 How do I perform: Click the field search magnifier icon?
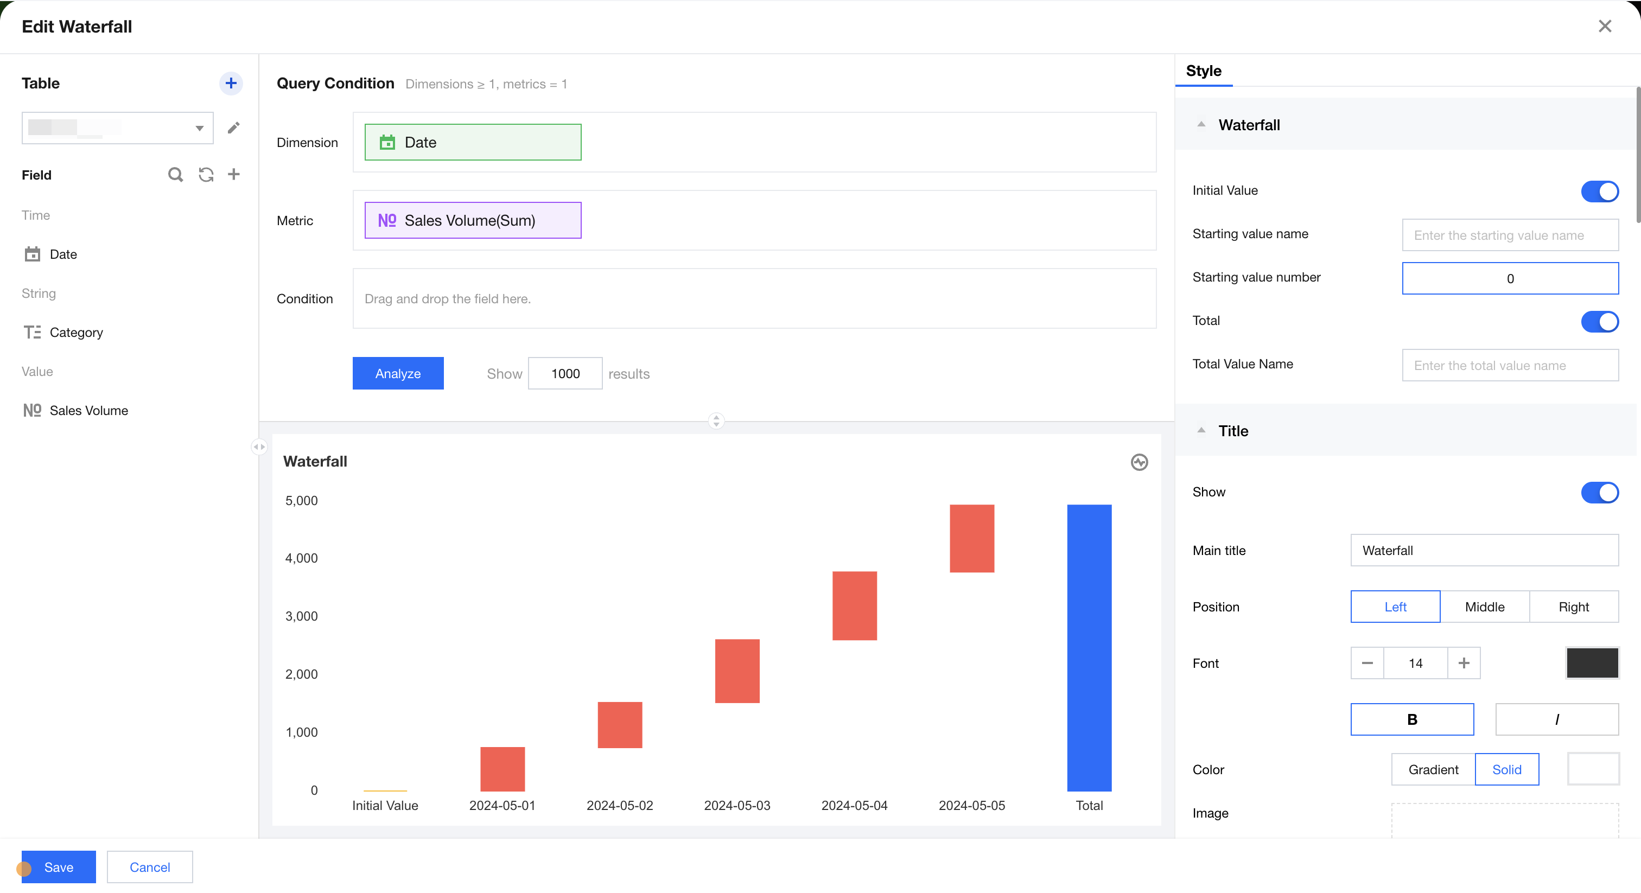click(x=175, y=175)
